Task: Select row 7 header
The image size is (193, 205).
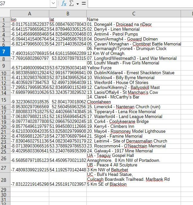Action: pos(5,51)
